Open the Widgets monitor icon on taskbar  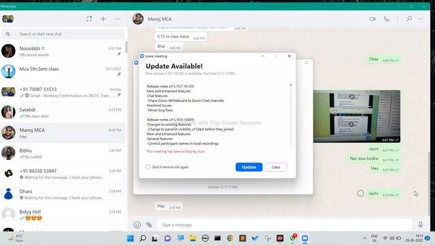181,238
